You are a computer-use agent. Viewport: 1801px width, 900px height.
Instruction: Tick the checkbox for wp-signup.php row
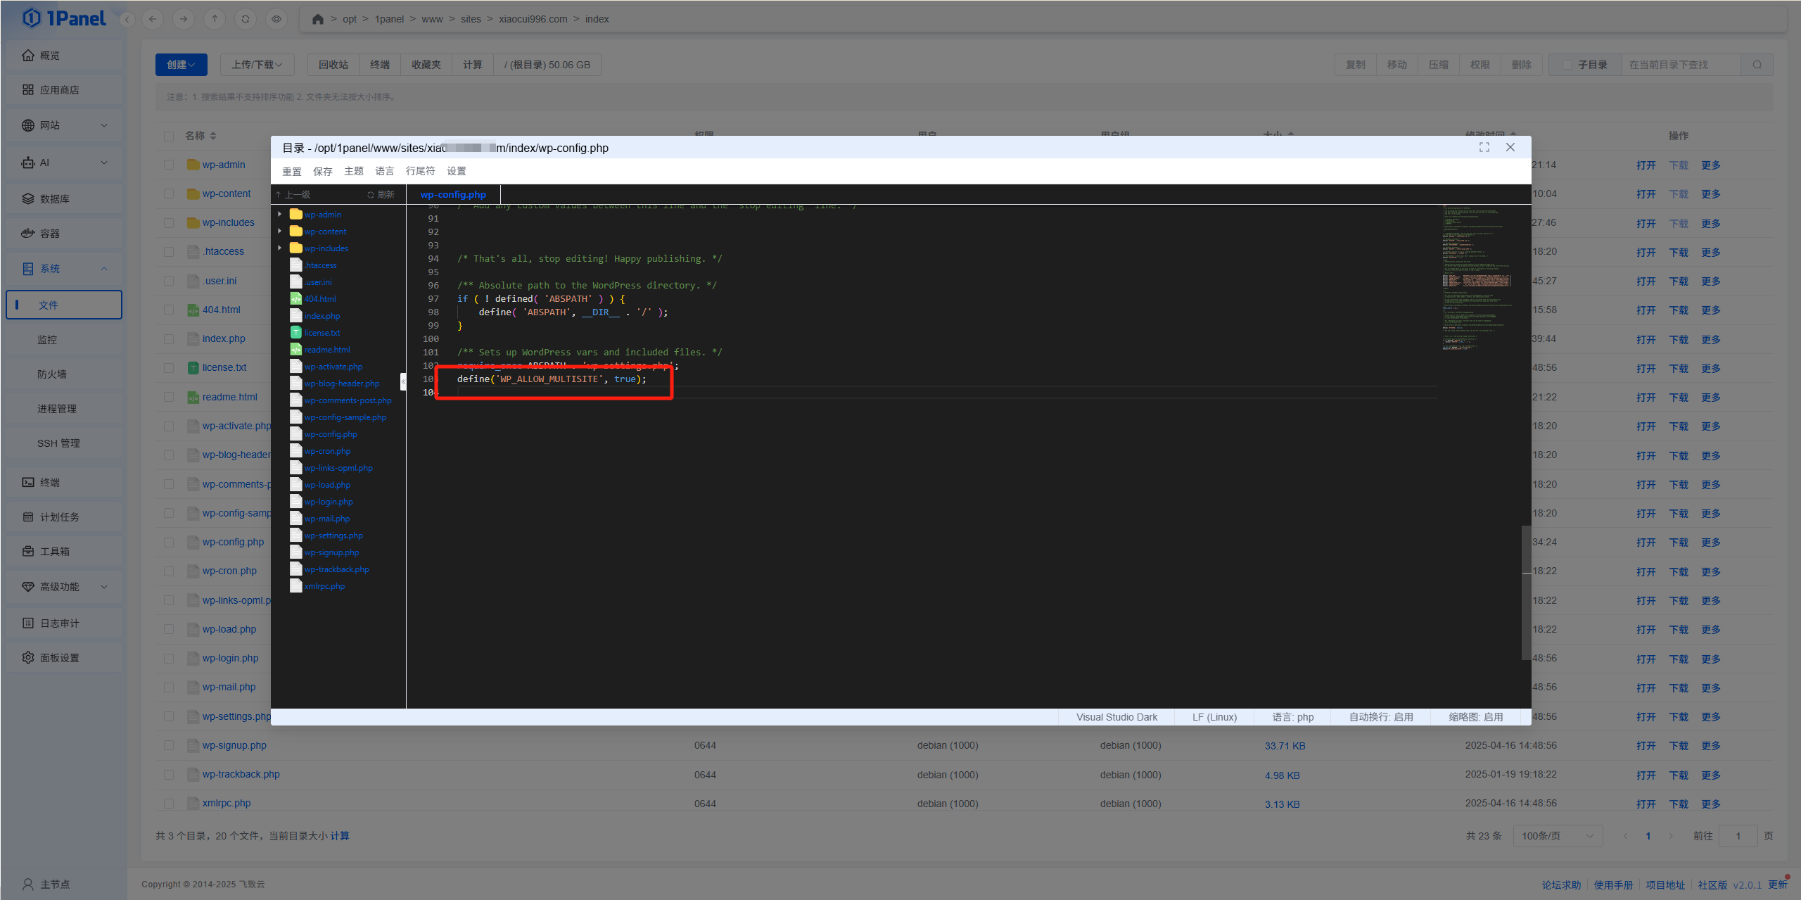pyautogui.click(x=169, y=745)
